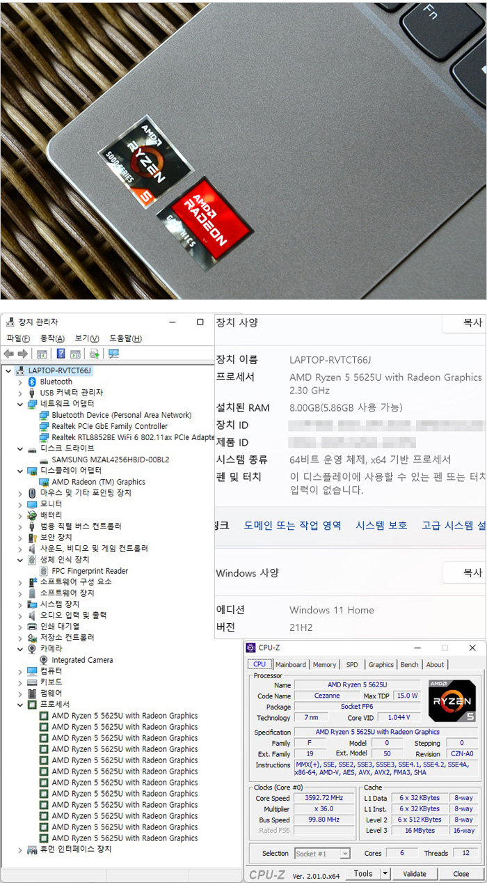Screen dimensions: 487x885
Task: Open the 파일(F) menu
Action: click(18, 338)
